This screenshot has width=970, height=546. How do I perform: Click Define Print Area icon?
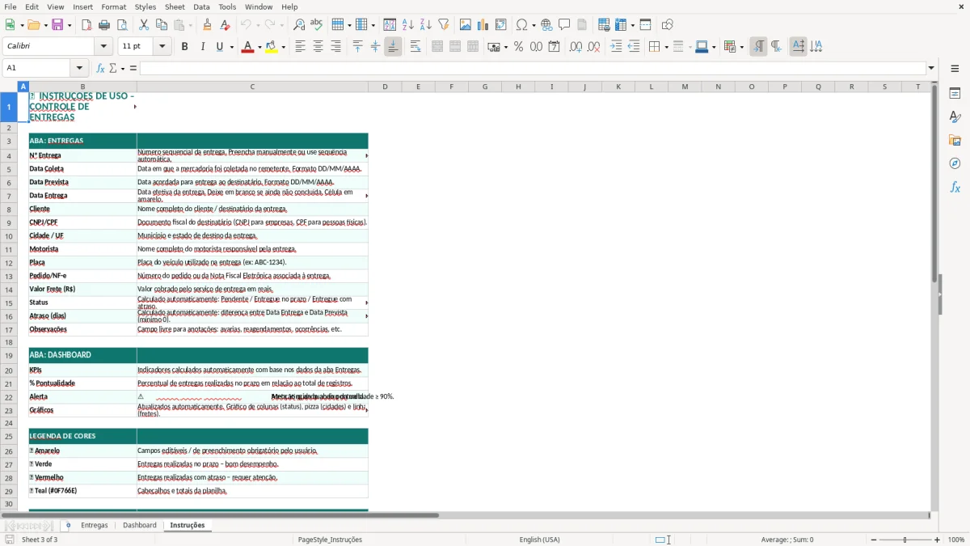click(604, 25)
